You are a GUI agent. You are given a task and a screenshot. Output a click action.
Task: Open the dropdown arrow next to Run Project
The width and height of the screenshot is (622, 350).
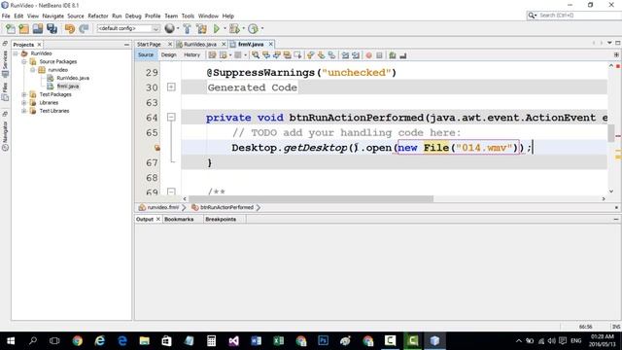[225, 28]
